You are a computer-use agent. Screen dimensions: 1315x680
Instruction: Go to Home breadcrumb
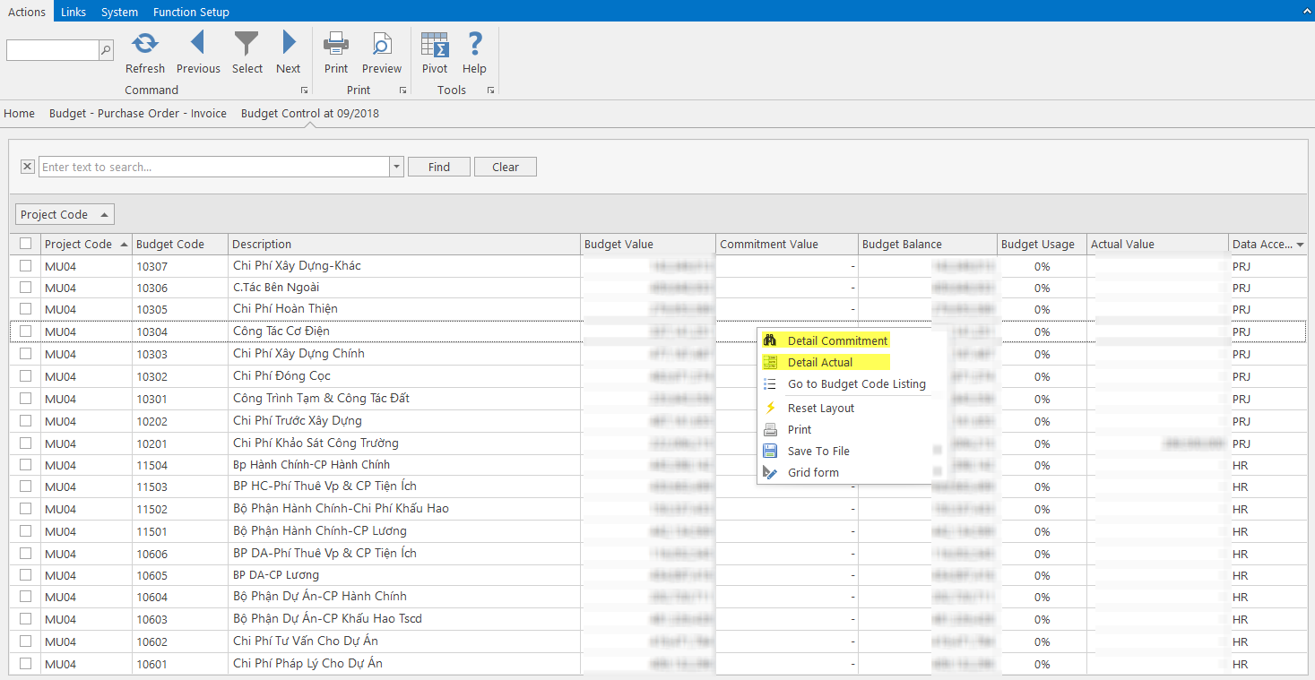(20, 114)
